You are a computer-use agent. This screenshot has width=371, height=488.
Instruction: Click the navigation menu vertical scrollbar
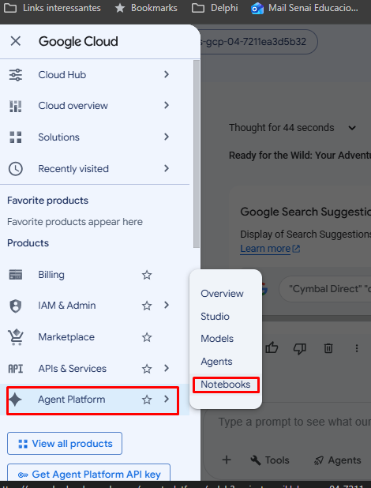[197, 154]
